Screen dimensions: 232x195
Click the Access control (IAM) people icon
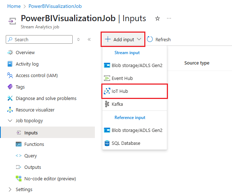tap(10, 76)
